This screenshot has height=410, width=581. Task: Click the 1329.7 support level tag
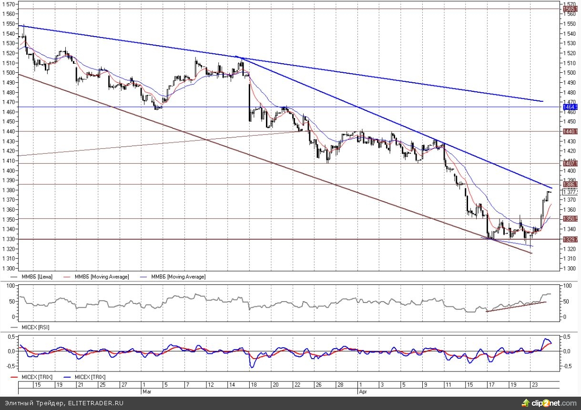point(571,239)
